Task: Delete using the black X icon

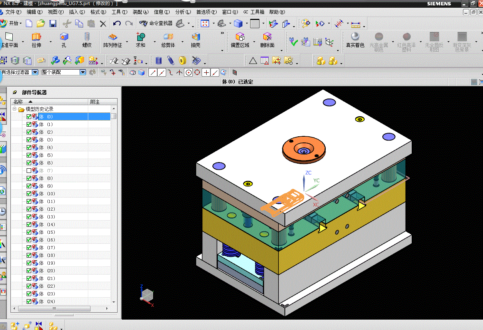Action: pos(103,23)
